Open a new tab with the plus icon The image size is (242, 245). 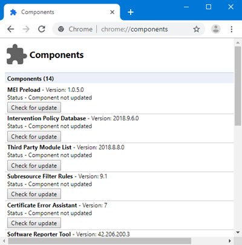pyautogui.click(x=131, y=12)
